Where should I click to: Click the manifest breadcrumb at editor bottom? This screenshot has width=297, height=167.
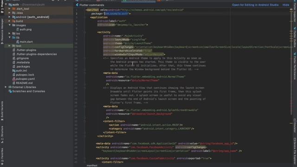[x=92, y=166]
